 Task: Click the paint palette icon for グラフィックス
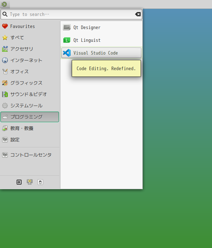pyautogui.click(x=5, y=83)
